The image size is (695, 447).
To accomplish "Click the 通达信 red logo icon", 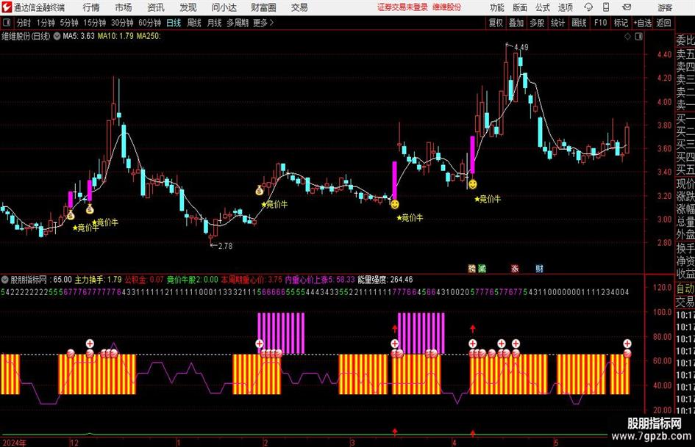I will click(7, 7).
